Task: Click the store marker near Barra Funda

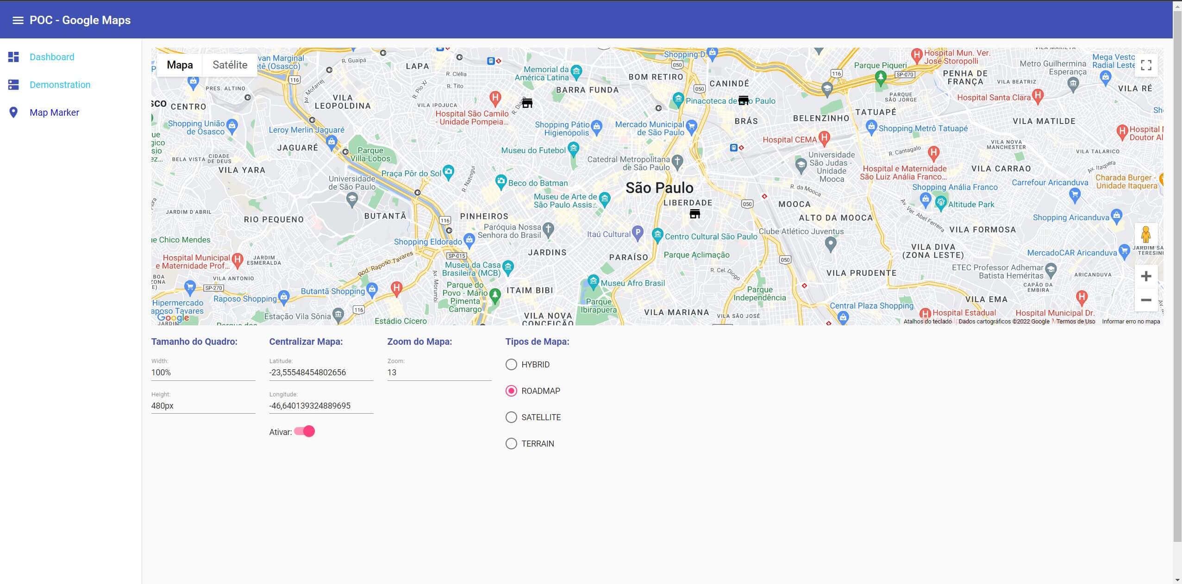Action: point(527,103)
